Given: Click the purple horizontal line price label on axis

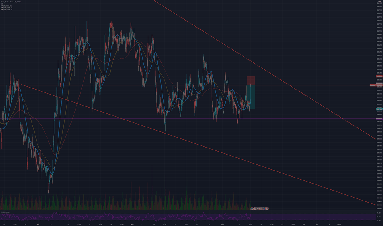Looking at the screenshot, I should pyautogui.click(x=379, y=118).
